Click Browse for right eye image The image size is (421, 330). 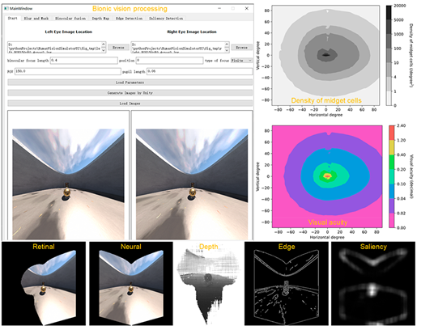pos(241,48)
